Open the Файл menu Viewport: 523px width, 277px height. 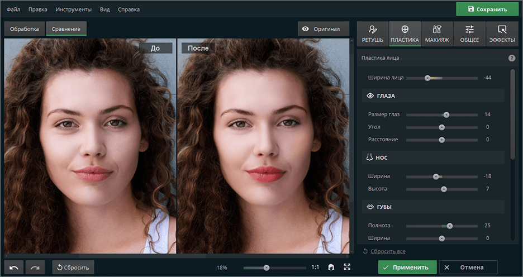click(x=13, y=9)
